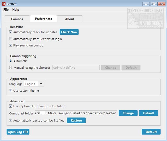Screen dimensions: 167x141
Task: Click the bottom-right Default preferences button
Action: pos(151,132)
